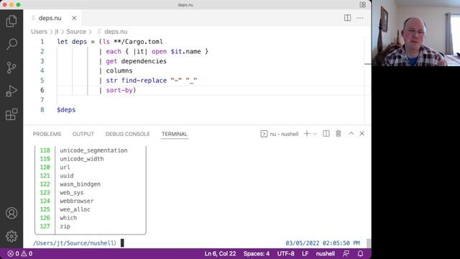460x259 pixels.
Task: Switch to the DEBUG CONSOLE tab
Action: click(128, 134)
